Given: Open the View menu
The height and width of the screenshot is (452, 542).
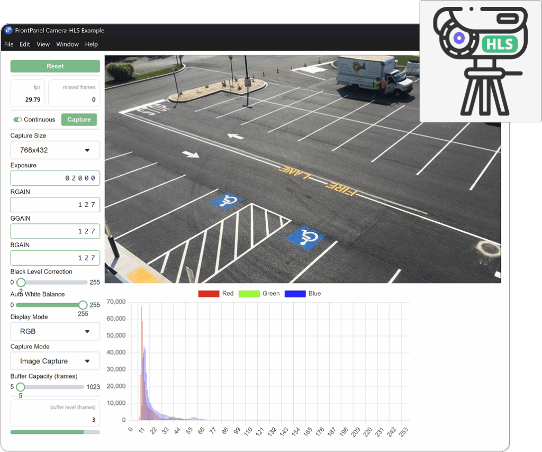Looking at the screenshot, I should [43, 44].
